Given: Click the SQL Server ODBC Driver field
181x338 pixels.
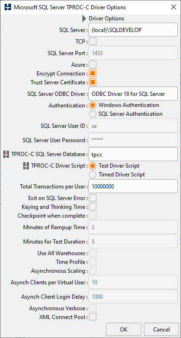Looking at the screenshot, I should coord(133,94).
